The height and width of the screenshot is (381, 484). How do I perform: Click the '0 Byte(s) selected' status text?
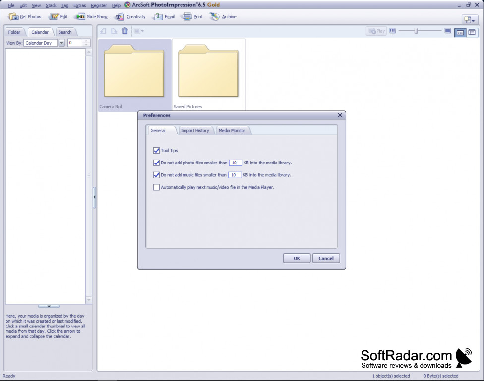[x=441, y=376]
